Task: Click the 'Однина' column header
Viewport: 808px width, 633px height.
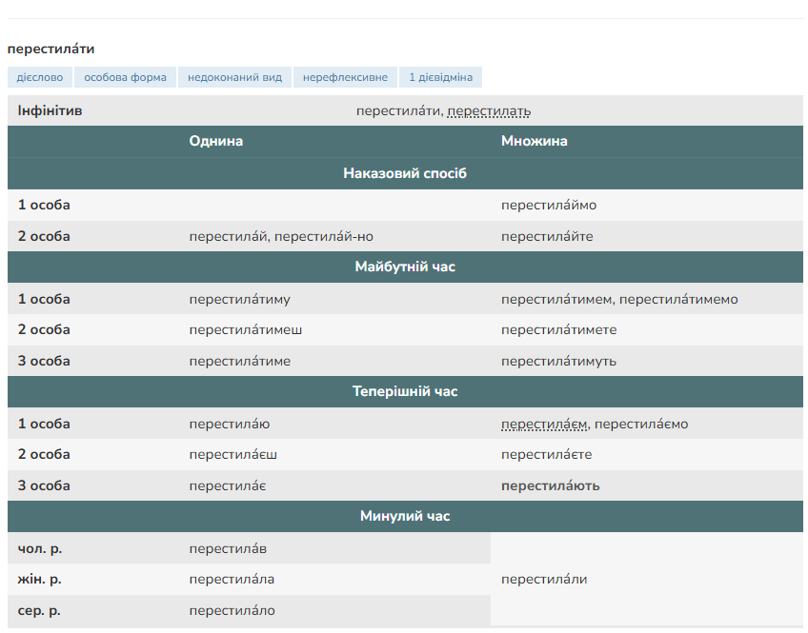Action: pos(216,141)
